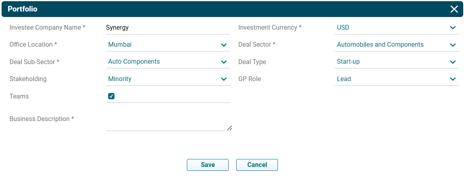The height and width of the screenshot is (178, 464).
Task: Click the Save button
Action: tap(208, 165)
